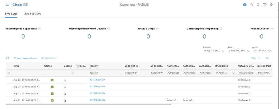Screen dimensions: 279x109
Task: Open the search magnifier icon
Action: (x=252, y=5)
